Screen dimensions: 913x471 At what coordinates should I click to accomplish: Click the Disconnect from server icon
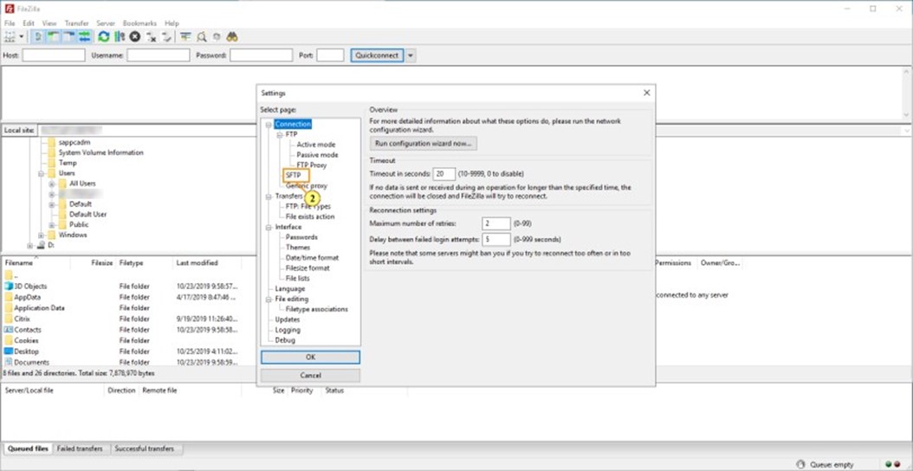(151, 37)
